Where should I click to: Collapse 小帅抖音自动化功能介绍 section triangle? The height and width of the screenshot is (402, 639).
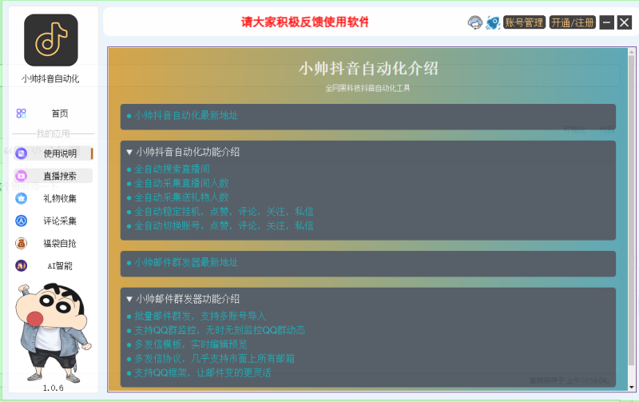pos(129,152)
